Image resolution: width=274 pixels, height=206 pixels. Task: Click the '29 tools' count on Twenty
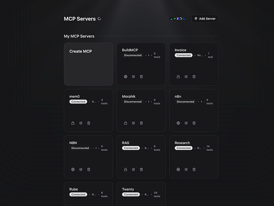coord(157,194)
